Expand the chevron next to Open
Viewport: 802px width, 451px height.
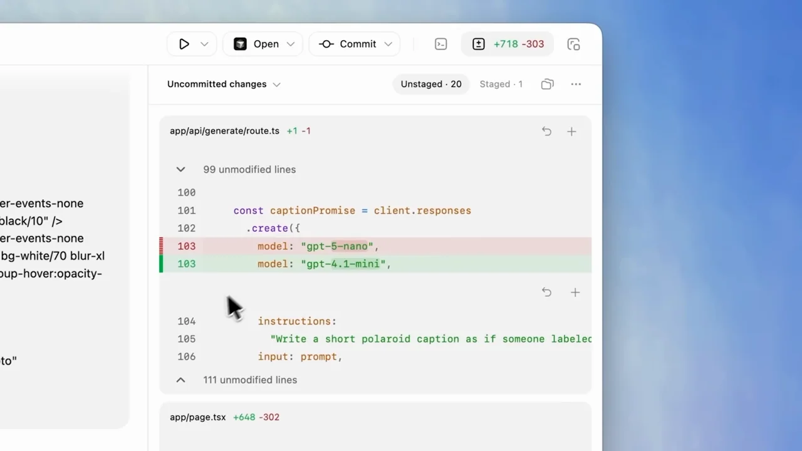290,44
